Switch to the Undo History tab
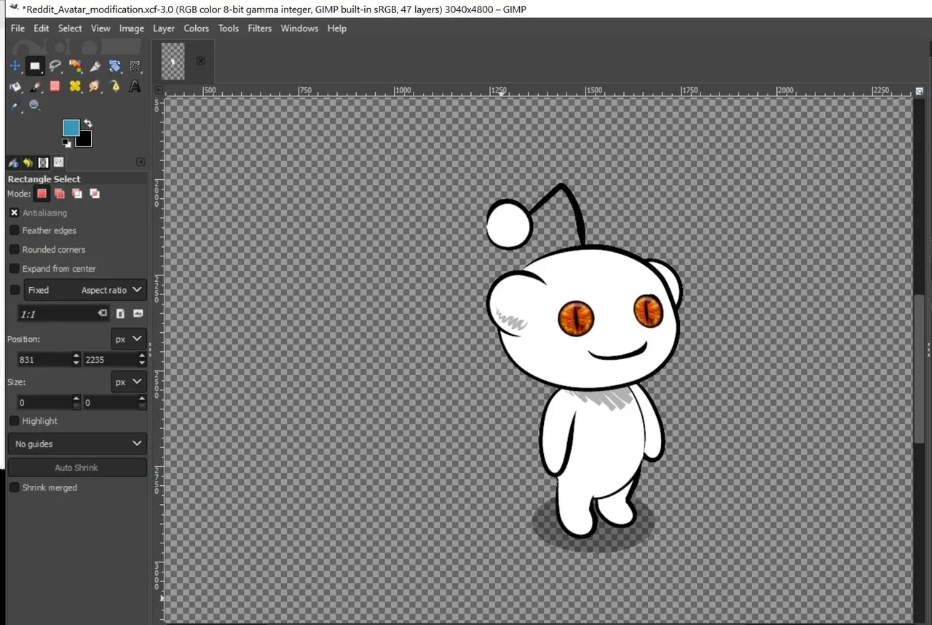Image resolution: width=932 pixels, height=625 pixels. [28, 162]
